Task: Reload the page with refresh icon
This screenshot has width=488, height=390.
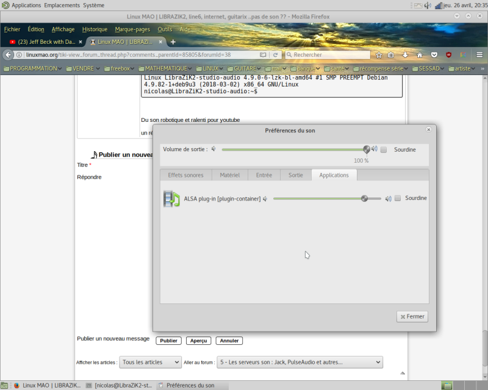Action: click(x=276, y=55)
